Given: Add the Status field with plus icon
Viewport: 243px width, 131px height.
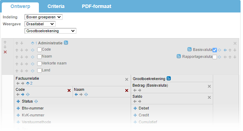Looking at the screenshot, I should [x=18, y=101].
